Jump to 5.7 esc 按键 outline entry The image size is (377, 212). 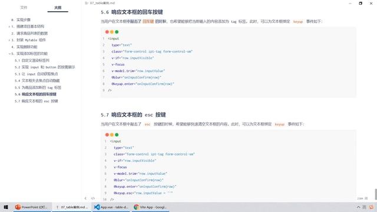coord(36,101)
